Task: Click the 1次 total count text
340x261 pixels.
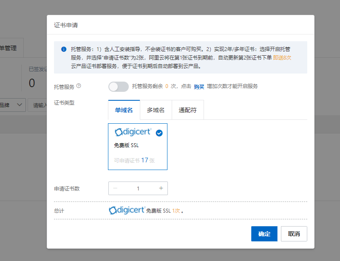Action: [176, 211]
